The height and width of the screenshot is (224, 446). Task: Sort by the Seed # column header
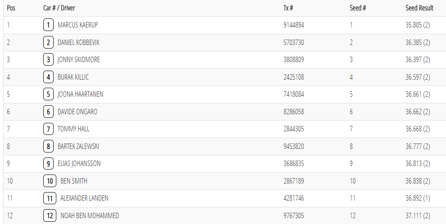357,8
